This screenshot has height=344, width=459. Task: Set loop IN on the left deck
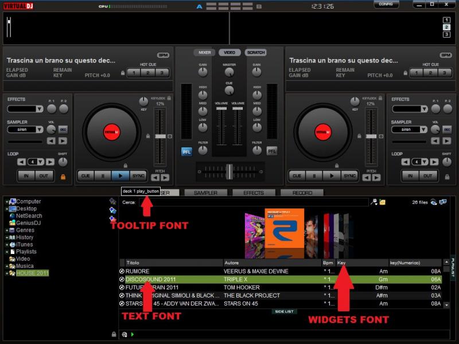26,176
